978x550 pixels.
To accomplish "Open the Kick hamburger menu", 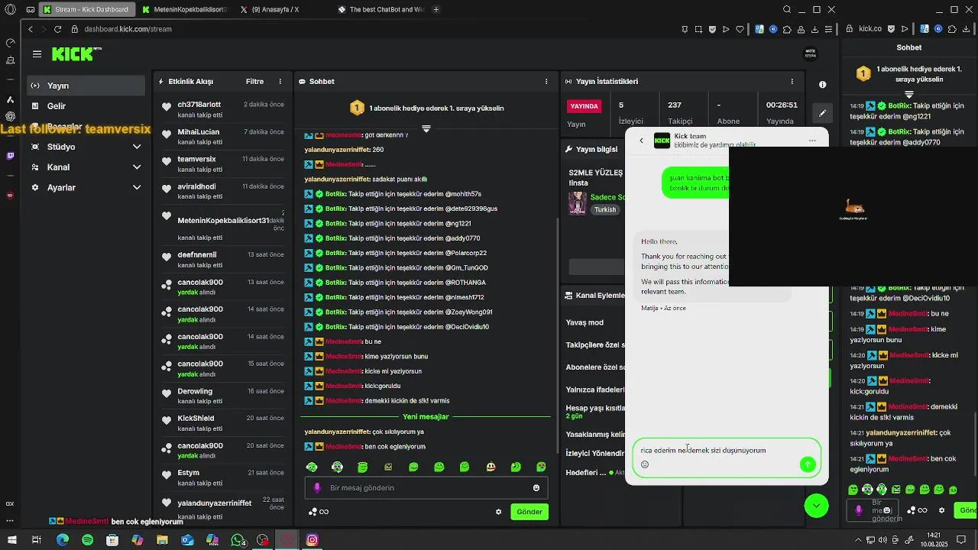I will [37, 54].
